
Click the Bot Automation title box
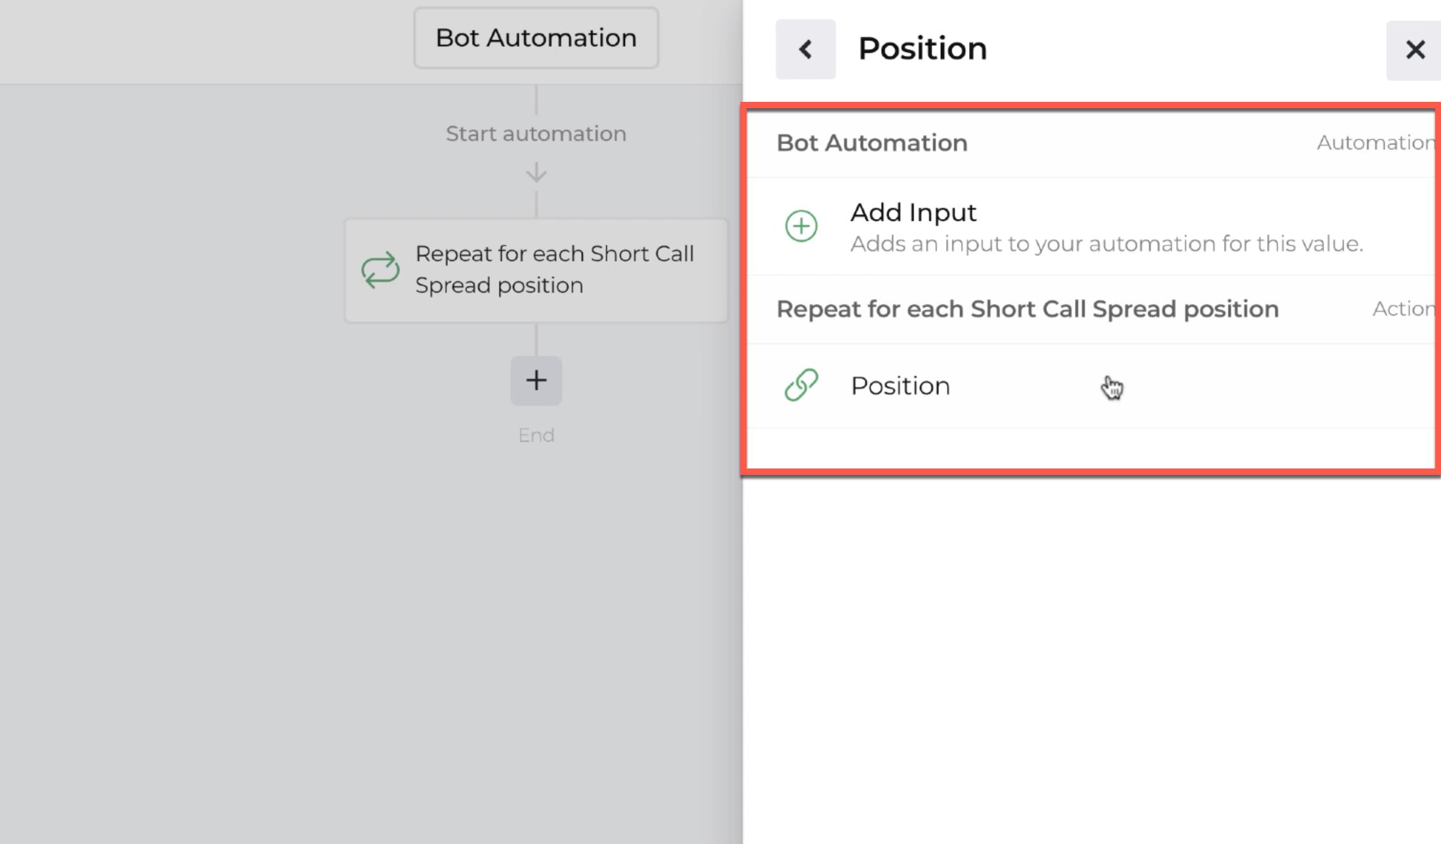pyautogui.click(x=536, y=38)
